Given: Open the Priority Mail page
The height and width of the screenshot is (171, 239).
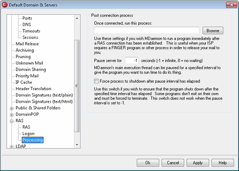Looking at the screenshot, I should click(27, 76).
